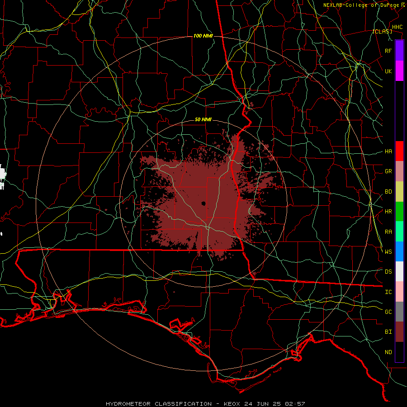Screen dimensions: 407x407
Task: Click the RA legend label
Action: [388, 232]
